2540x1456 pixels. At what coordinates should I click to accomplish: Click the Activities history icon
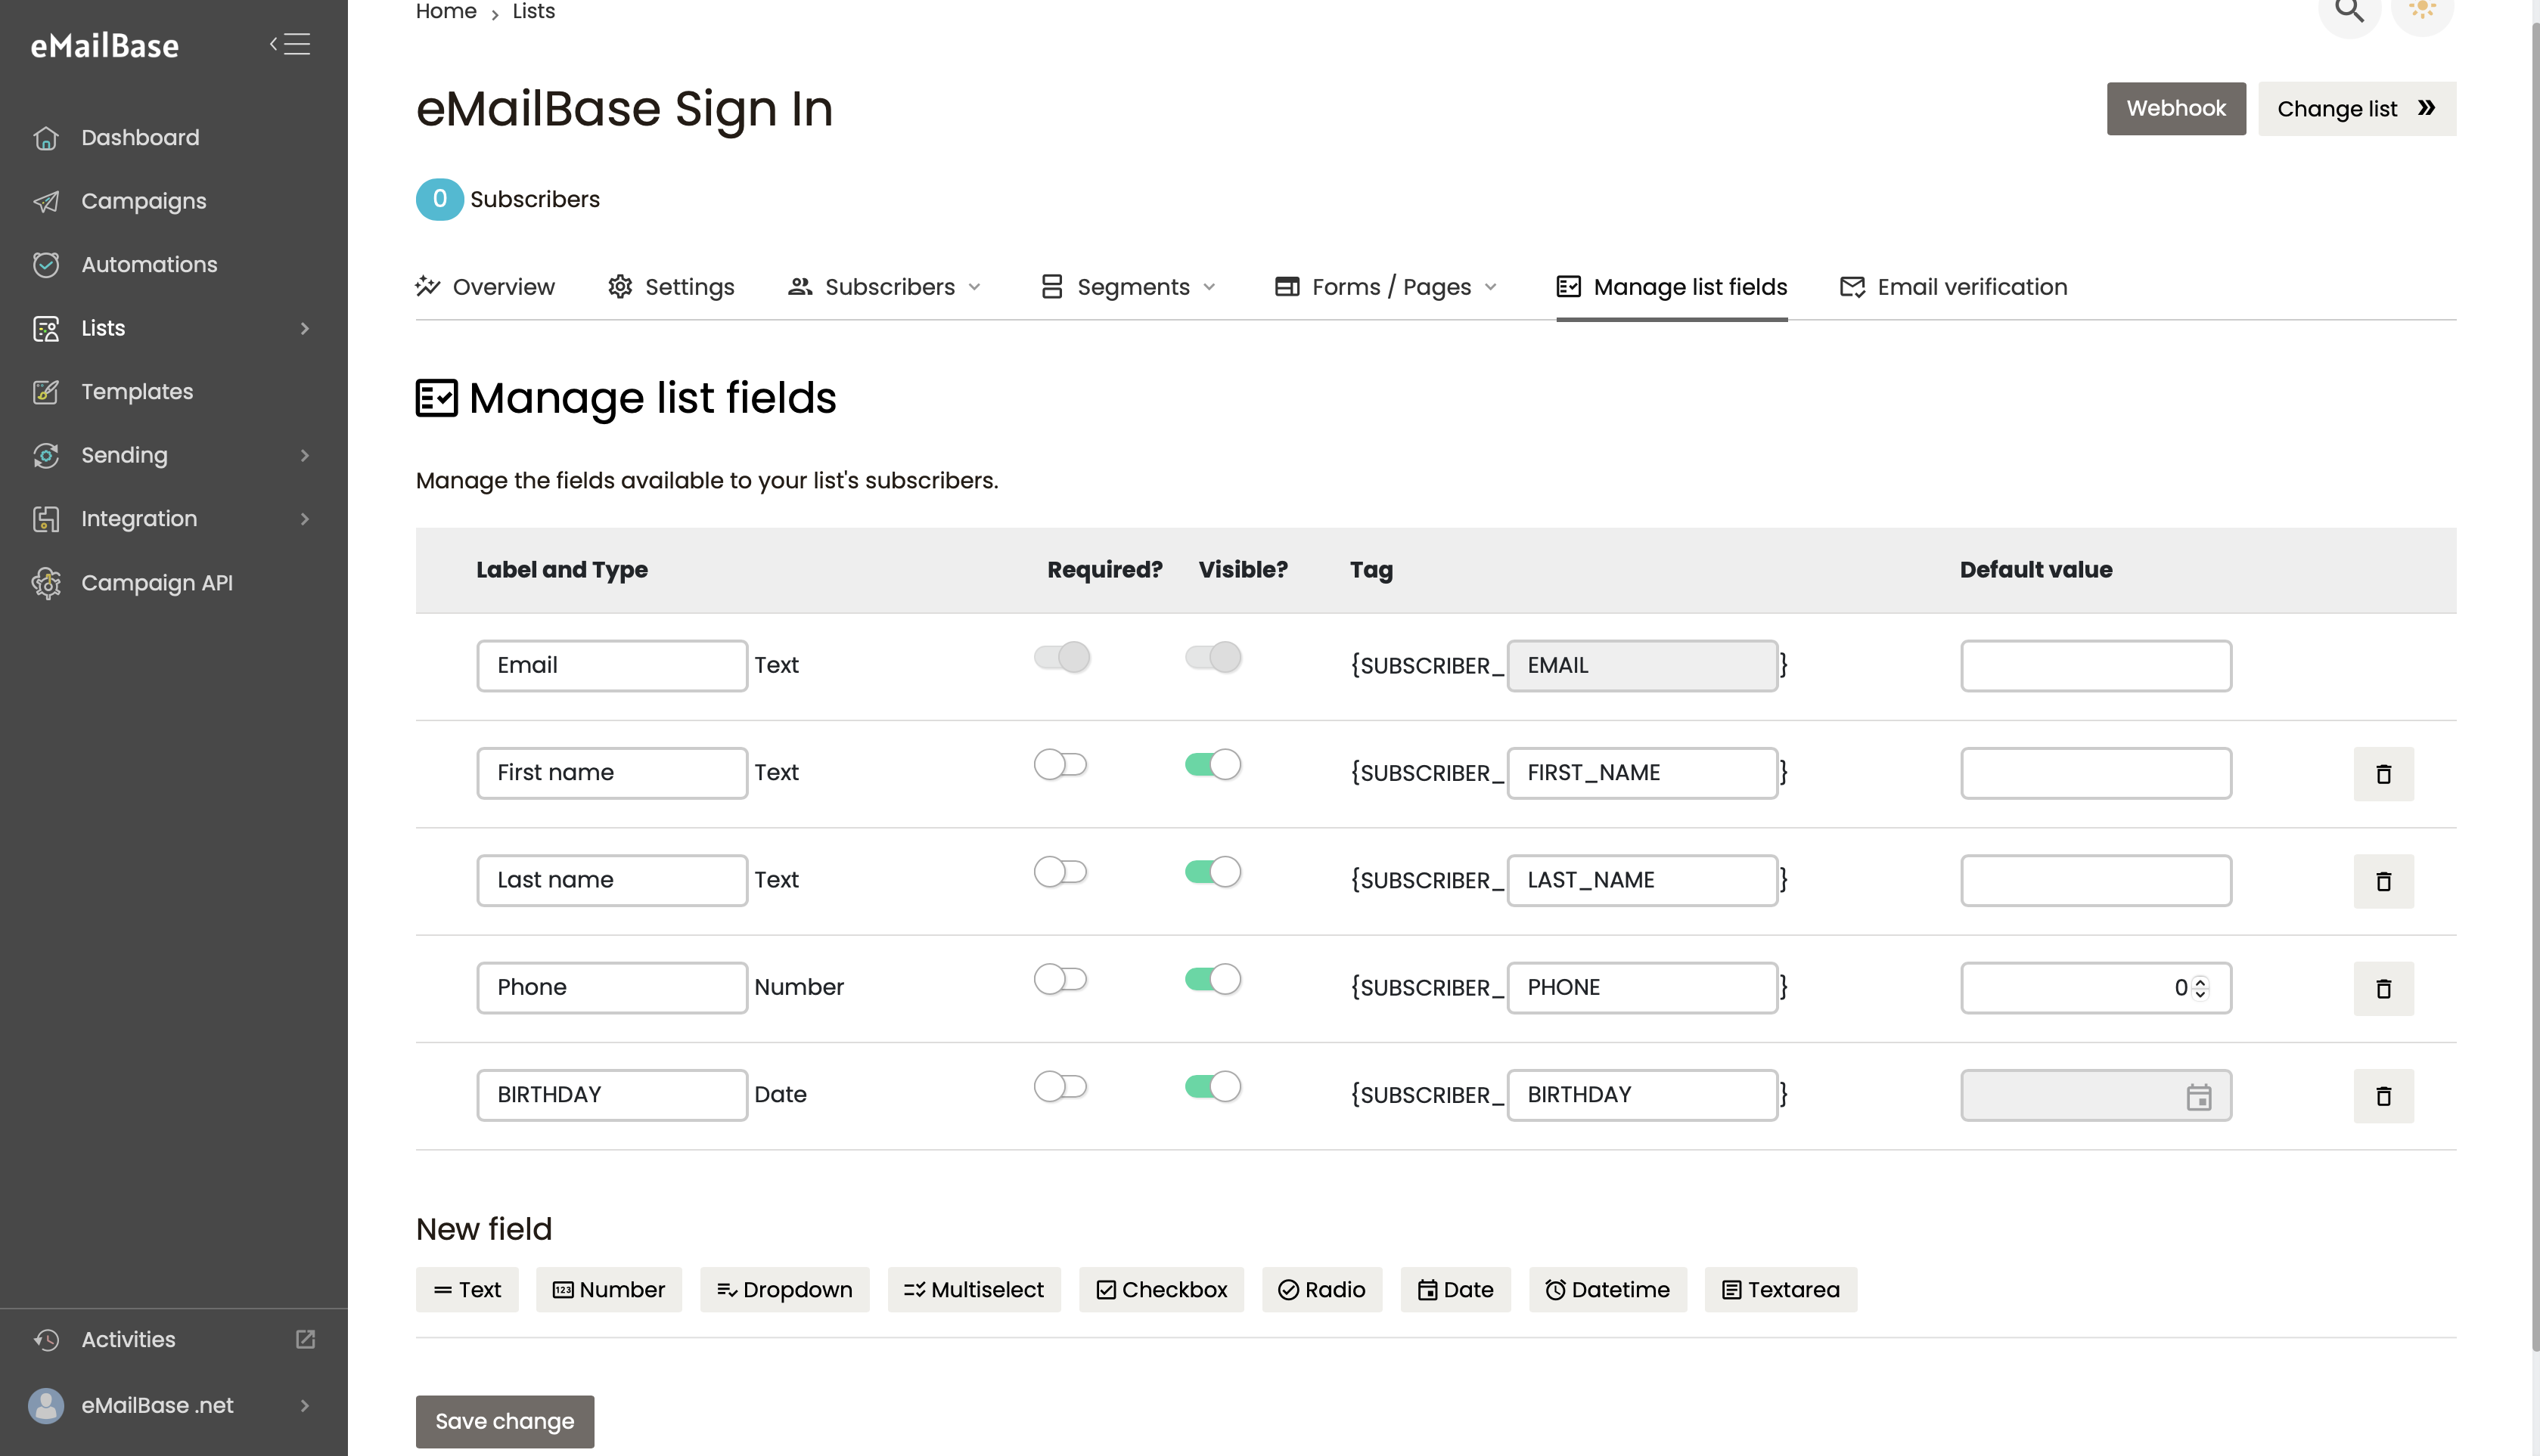click(x=46, y=1340)
